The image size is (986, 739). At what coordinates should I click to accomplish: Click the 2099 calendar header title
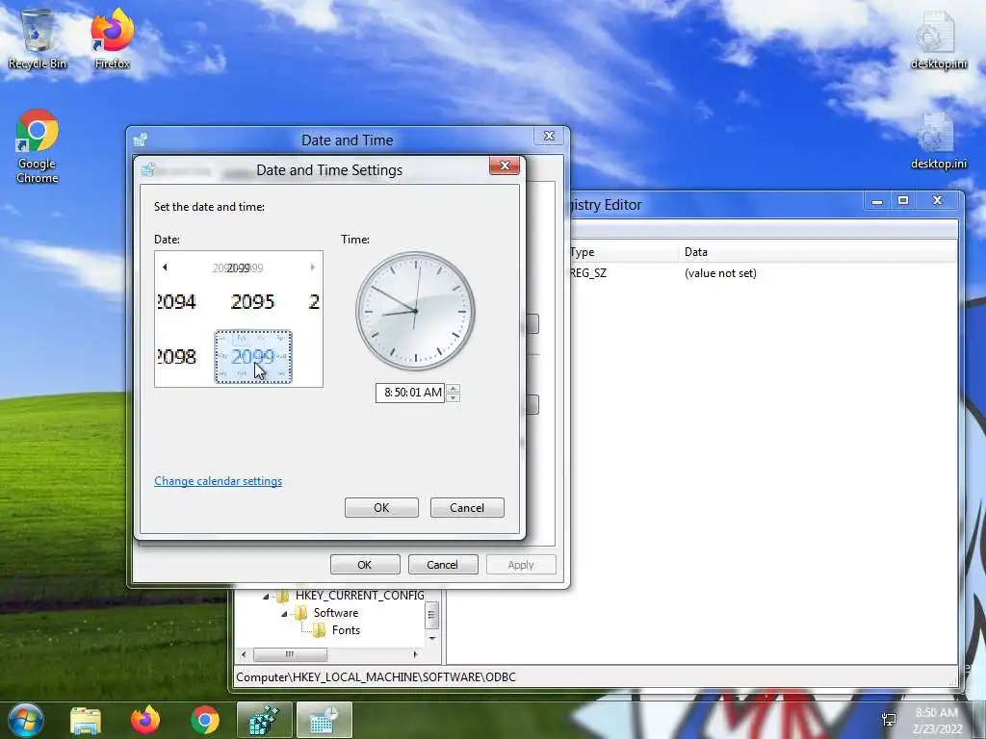pos(239,268)
